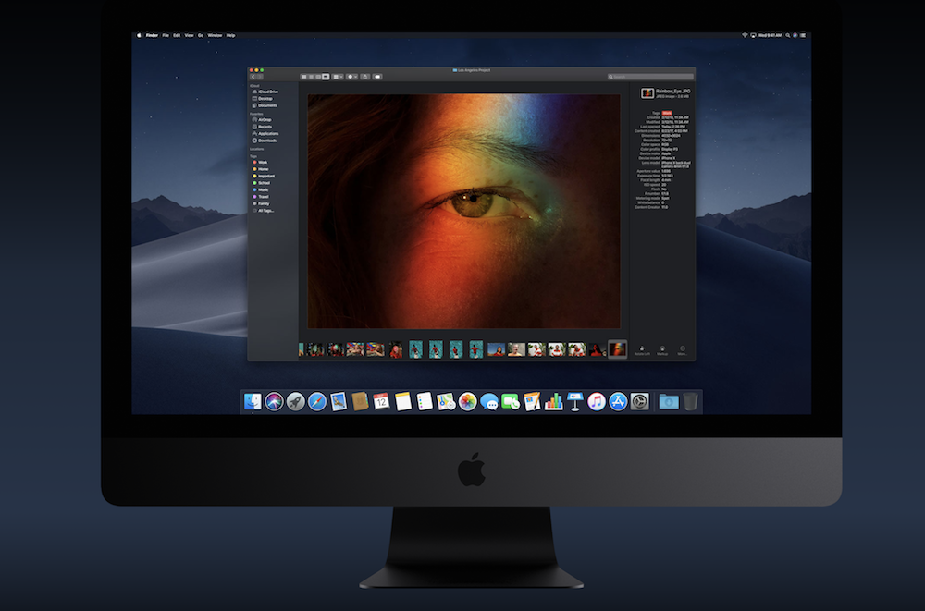Open the Go menu
This screenshot has height=611, width=925.
201,35
